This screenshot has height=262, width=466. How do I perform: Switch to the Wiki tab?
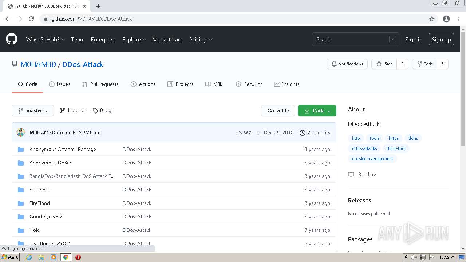pos(214,84)
